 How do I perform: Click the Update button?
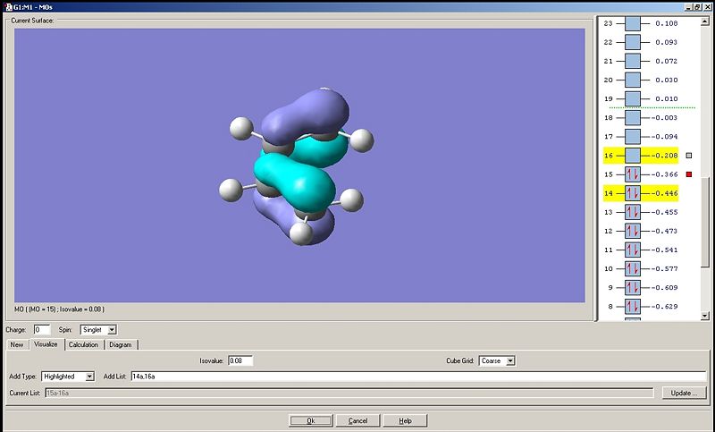(684, 393)
